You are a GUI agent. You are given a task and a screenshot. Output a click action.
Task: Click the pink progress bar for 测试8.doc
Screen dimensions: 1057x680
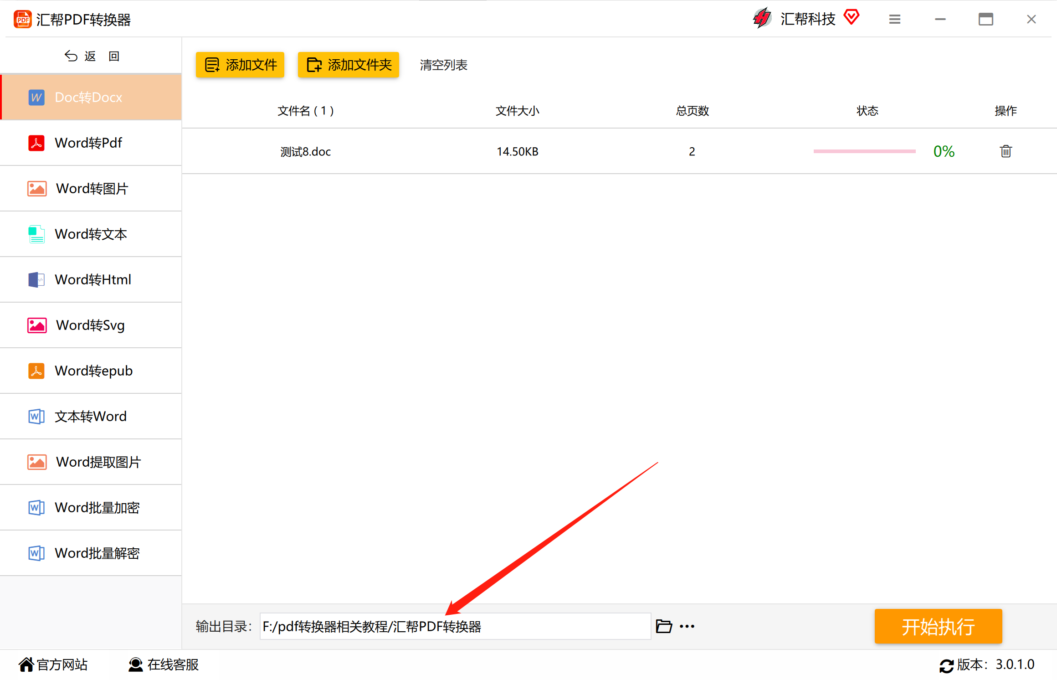(864, 151)
